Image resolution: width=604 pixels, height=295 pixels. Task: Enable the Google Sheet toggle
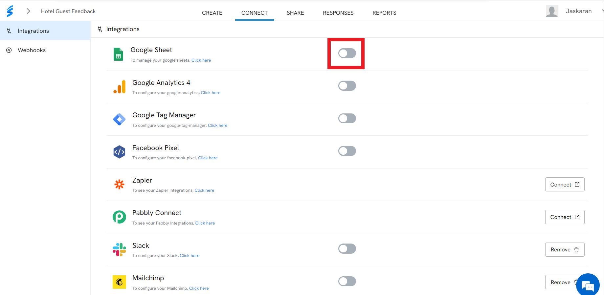click(347, 53)
